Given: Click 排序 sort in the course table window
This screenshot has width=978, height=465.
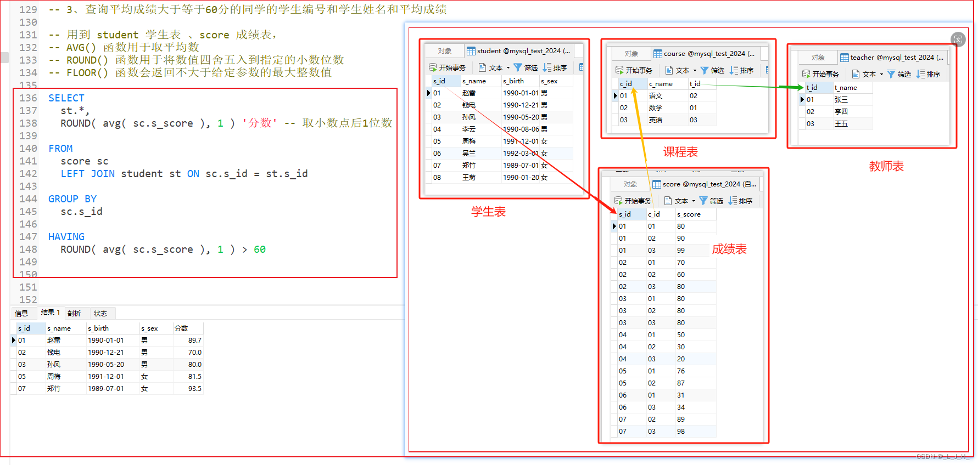Looking at the screenshot, I should pos(741,70).
